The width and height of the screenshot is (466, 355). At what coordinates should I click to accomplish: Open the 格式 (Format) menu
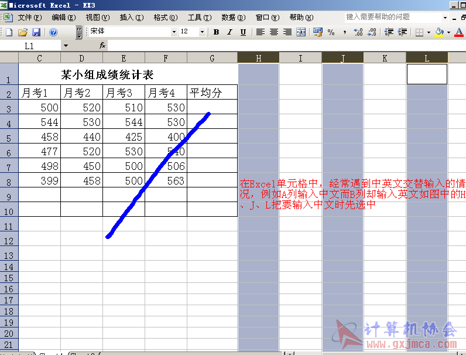(166, 18)
